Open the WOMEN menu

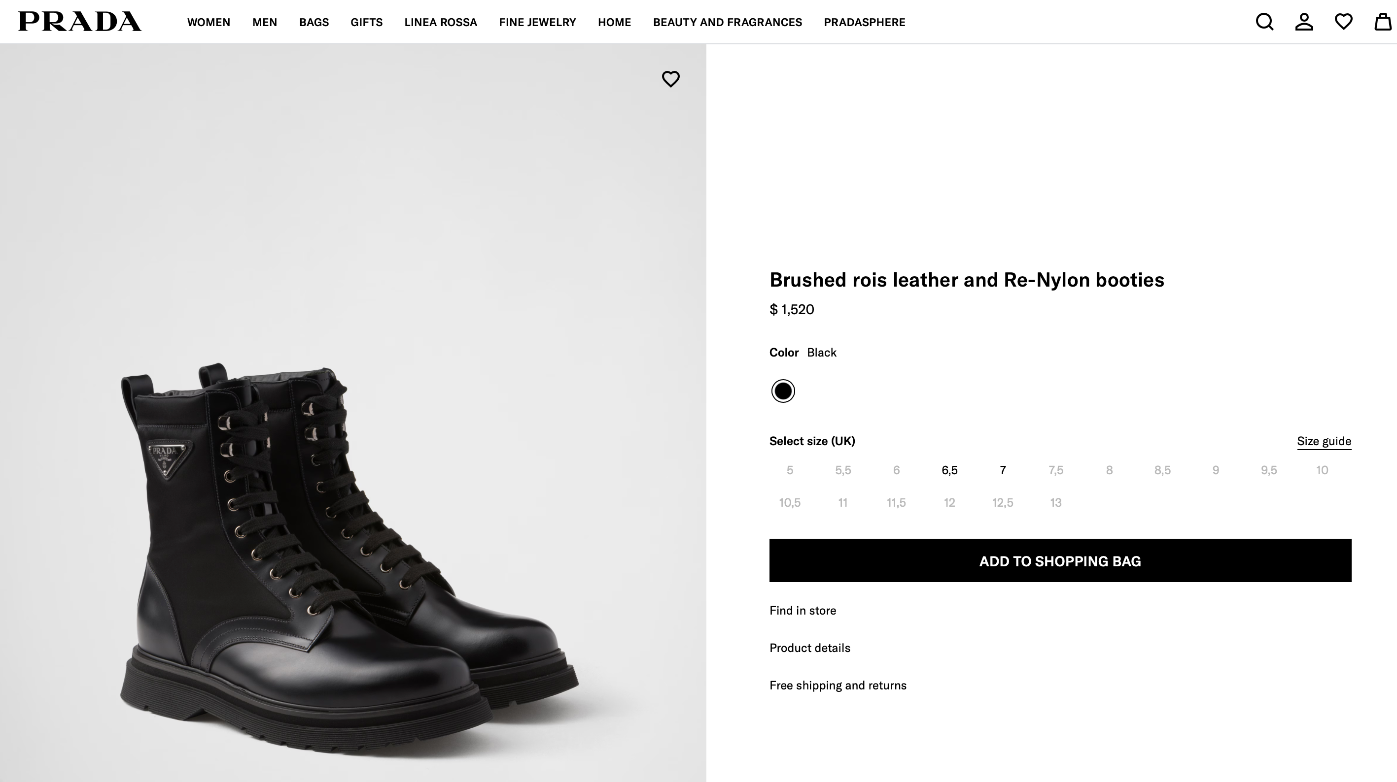tap(209, 22)
